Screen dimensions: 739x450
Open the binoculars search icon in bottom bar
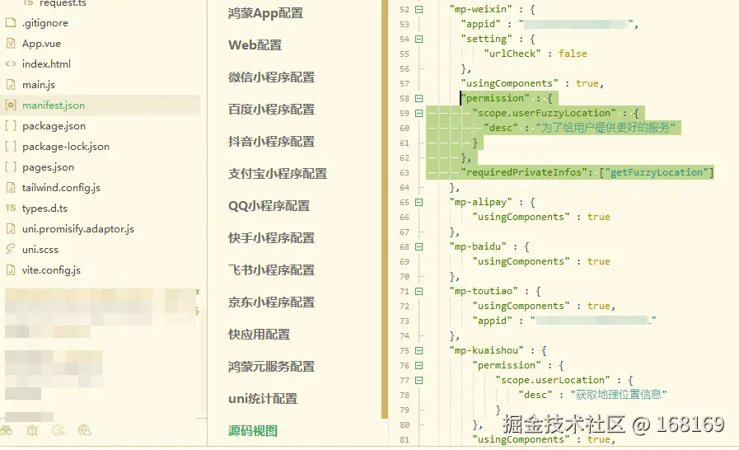click(x=6, y=430)
